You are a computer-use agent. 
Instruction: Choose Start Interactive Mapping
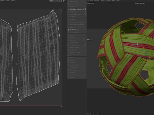click(x=77, y=22)
